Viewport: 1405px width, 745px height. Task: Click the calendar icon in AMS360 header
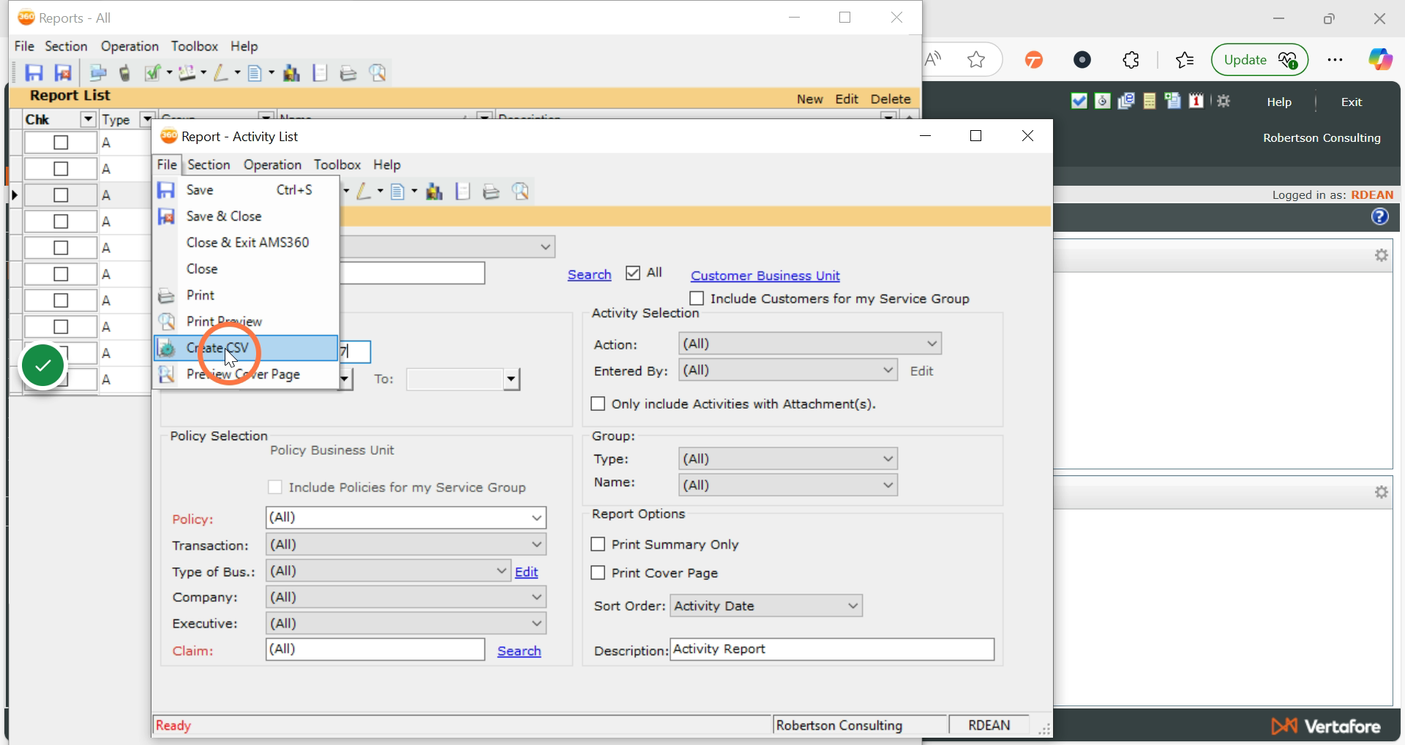1196,101
